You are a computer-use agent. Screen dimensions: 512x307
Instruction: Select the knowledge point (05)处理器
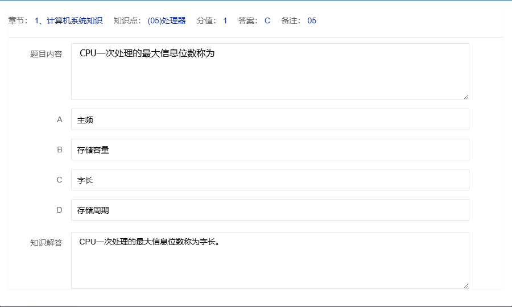[166, 21]
